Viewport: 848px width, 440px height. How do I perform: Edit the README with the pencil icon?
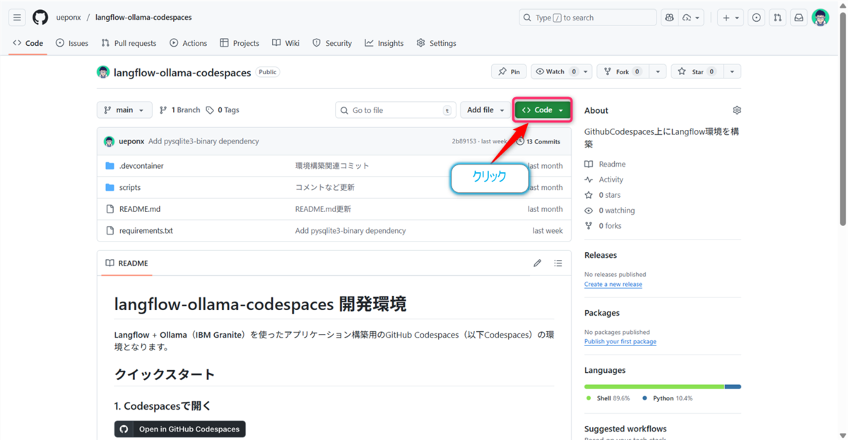(537, 263)
